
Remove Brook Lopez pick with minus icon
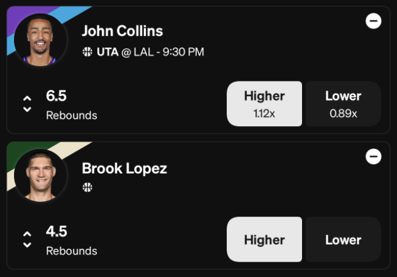click(x=374, y=156)
